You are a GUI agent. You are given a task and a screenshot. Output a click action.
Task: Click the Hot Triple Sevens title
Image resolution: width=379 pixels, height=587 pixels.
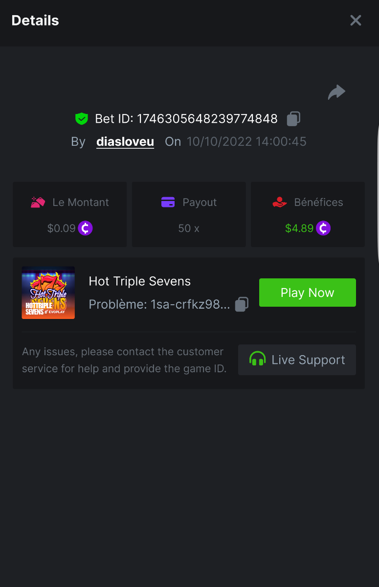click(140, 281)
